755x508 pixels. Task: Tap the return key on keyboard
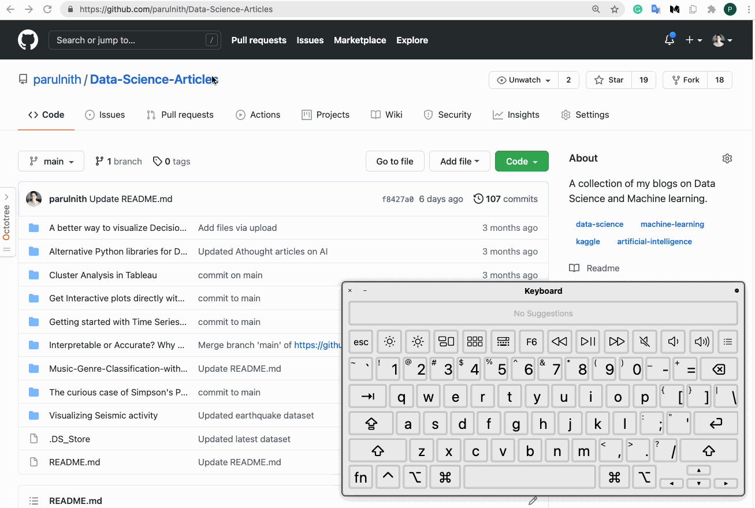[716, 423]
